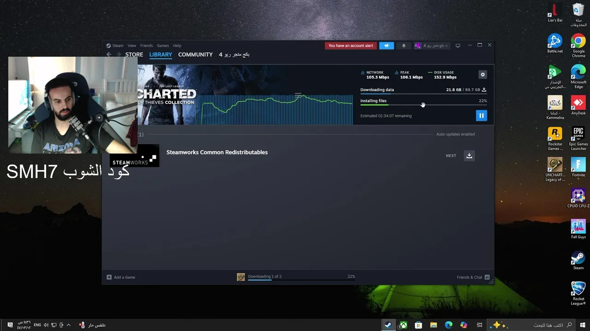Open File Explorer in the taskbar

point(433,325)
